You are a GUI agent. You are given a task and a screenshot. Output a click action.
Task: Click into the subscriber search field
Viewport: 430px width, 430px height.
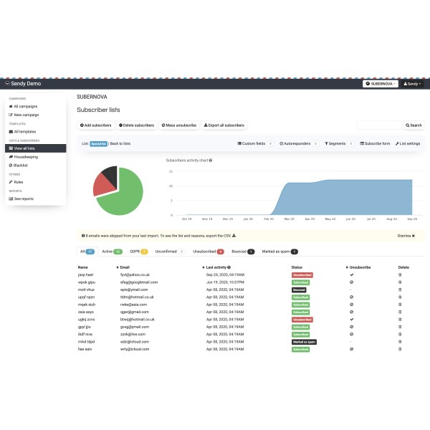pyautogui.click(x=379, y=125)
